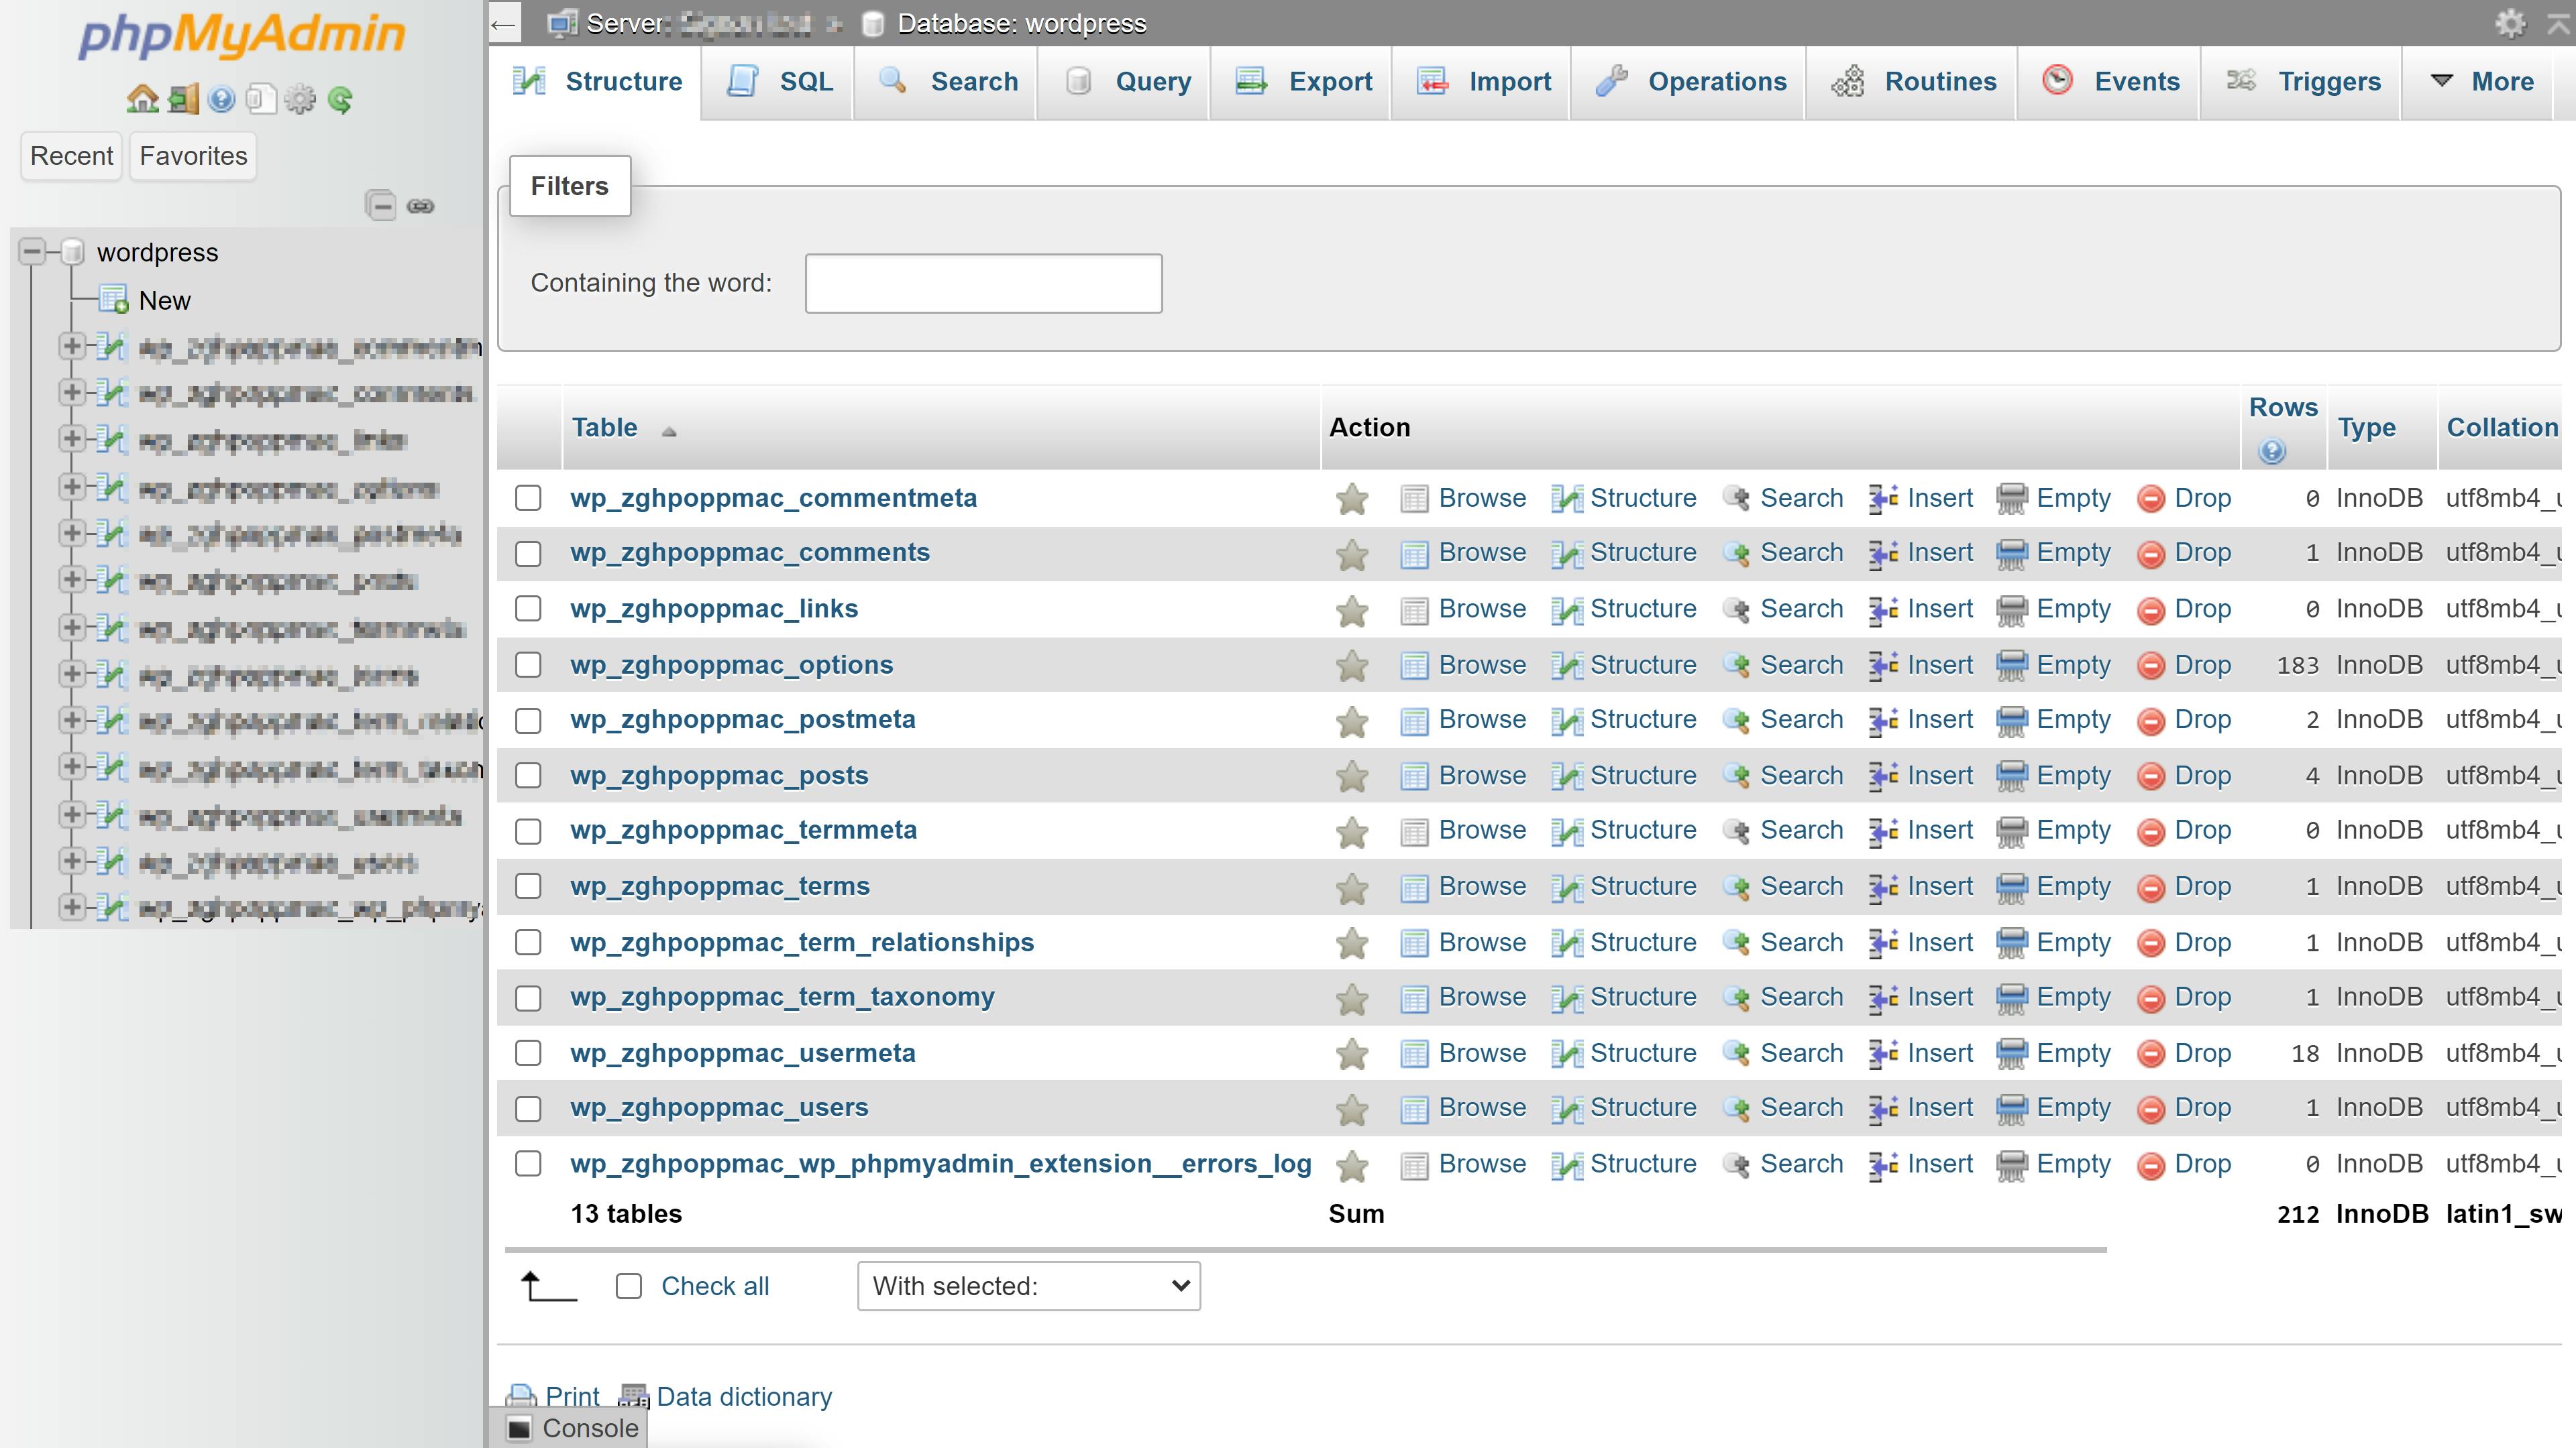2576x1448 pixels.
Task: Refresh the navigation panel with the reload icon
Action: [x=341, y=99]
